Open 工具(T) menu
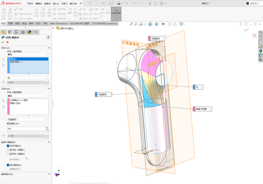The image size is (263, 184). pyautogui.click(x=64, y=4)
